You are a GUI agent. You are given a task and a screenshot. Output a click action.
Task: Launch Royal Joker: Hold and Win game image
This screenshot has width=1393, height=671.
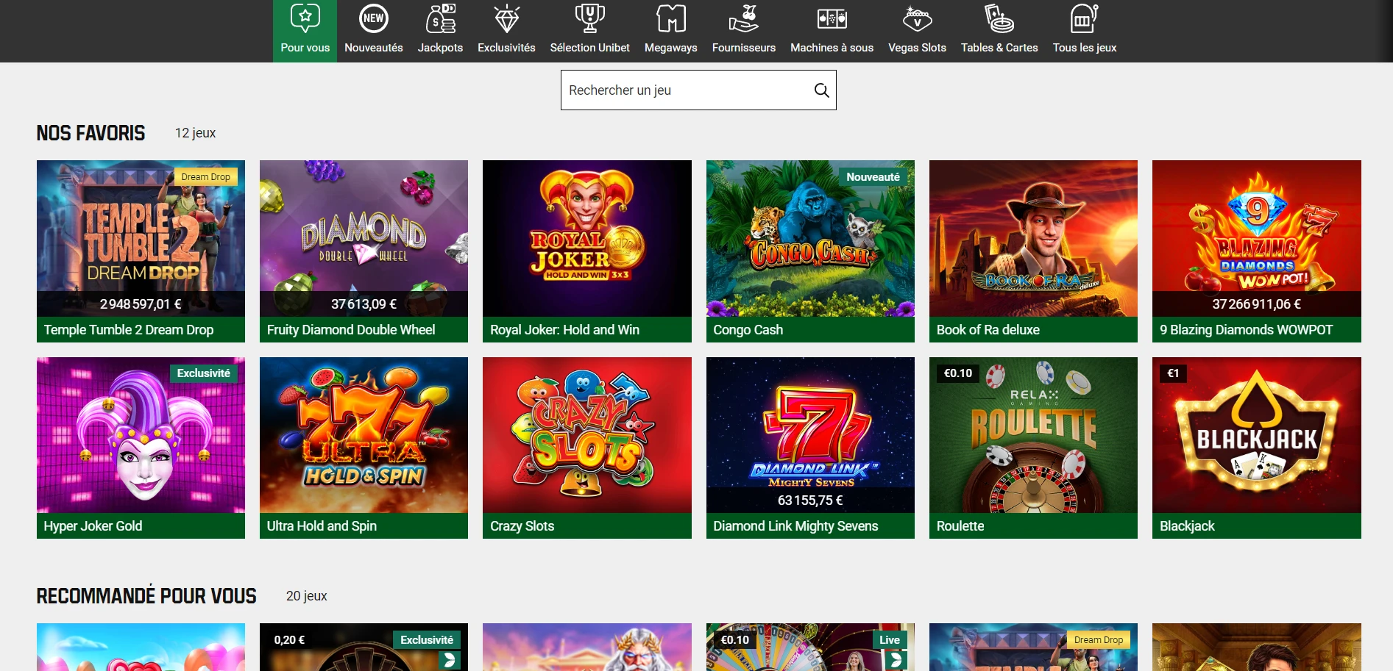tap(587, 238)
